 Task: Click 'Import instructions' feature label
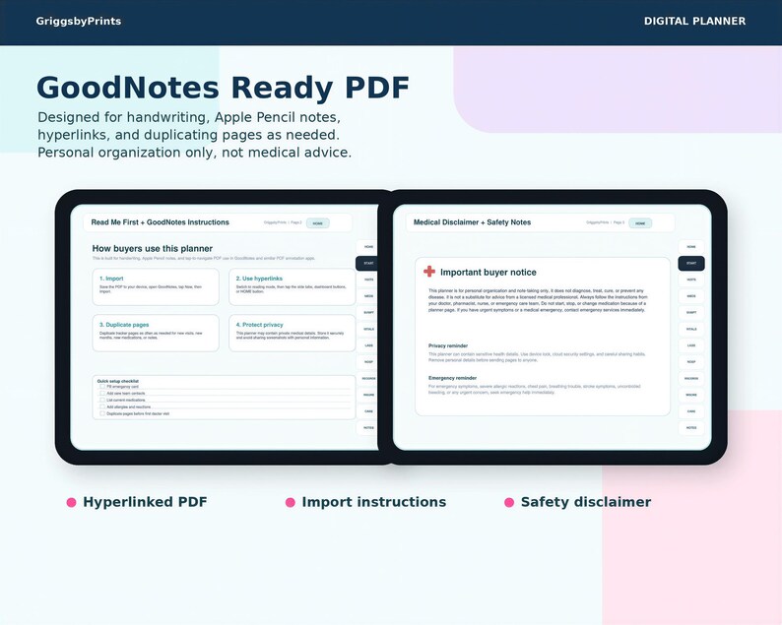tap(374, 502)
